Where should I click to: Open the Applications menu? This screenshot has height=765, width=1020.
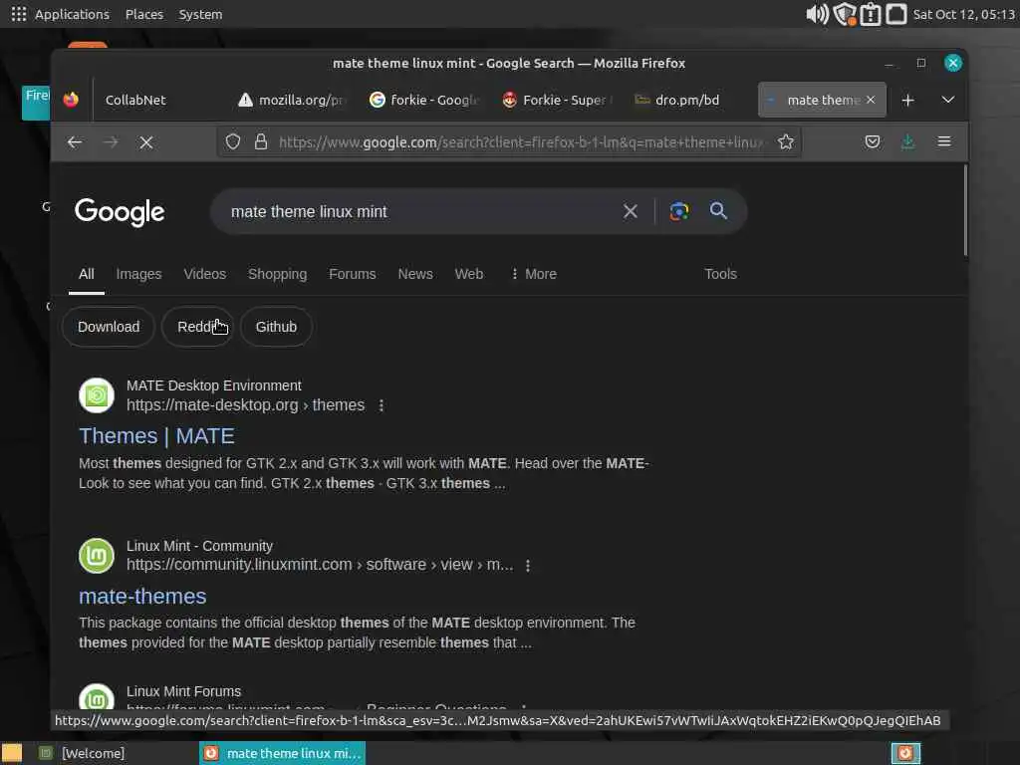pos(72,14)
